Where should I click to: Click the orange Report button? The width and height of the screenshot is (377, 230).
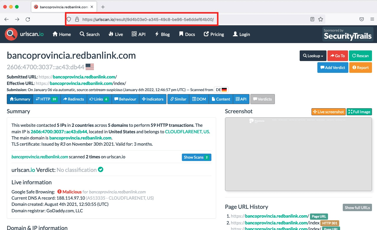point(360,68)
